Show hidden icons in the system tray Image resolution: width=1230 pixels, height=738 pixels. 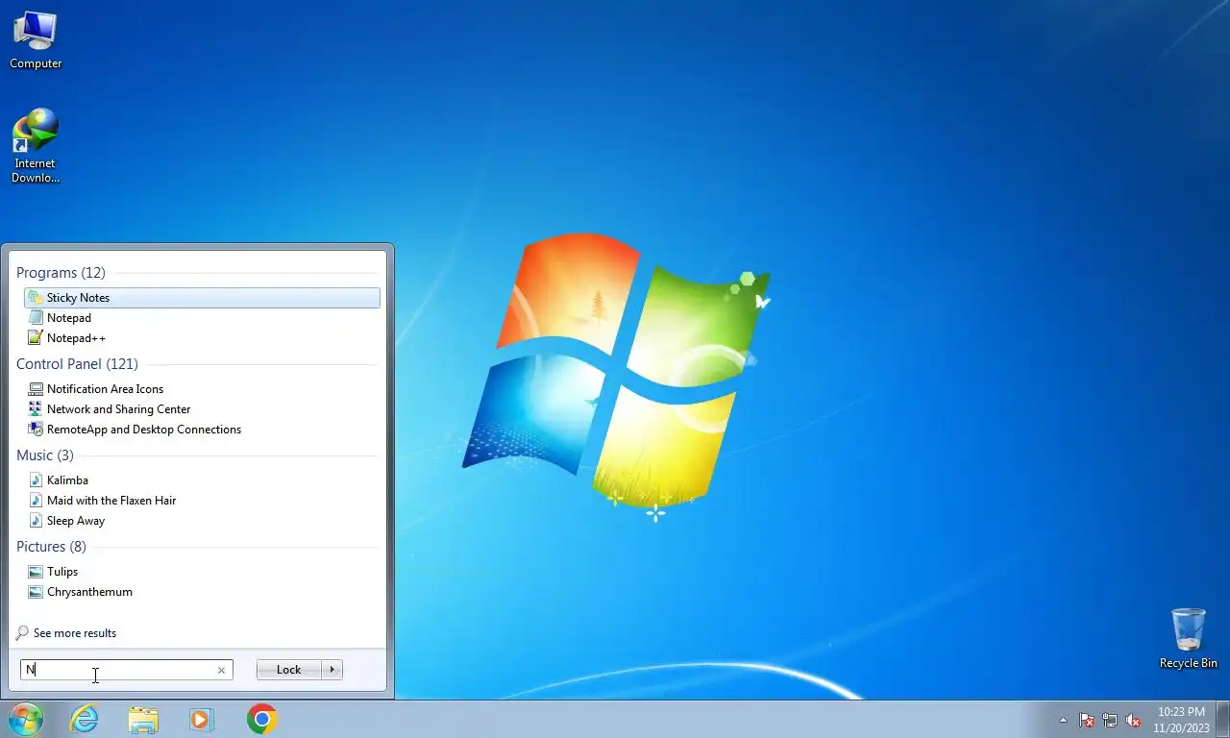tap(1063, 720)
